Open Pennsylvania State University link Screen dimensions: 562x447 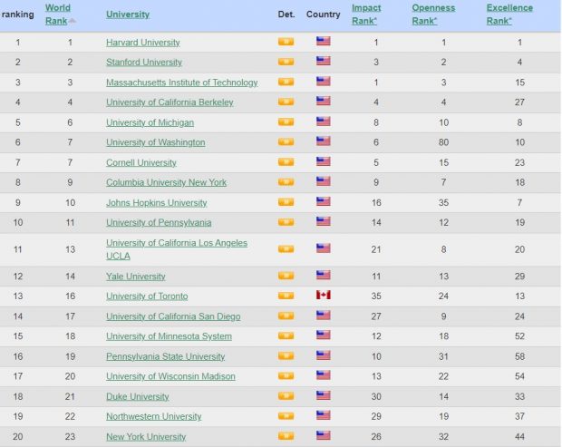[165, 356]
